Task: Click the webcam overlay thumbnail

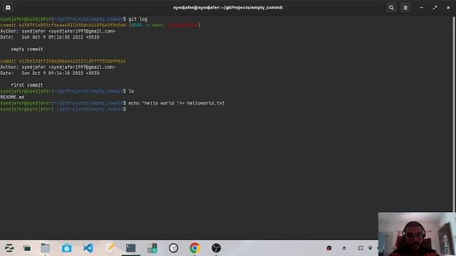Action: pyautogui.click(x=417, y=234)
